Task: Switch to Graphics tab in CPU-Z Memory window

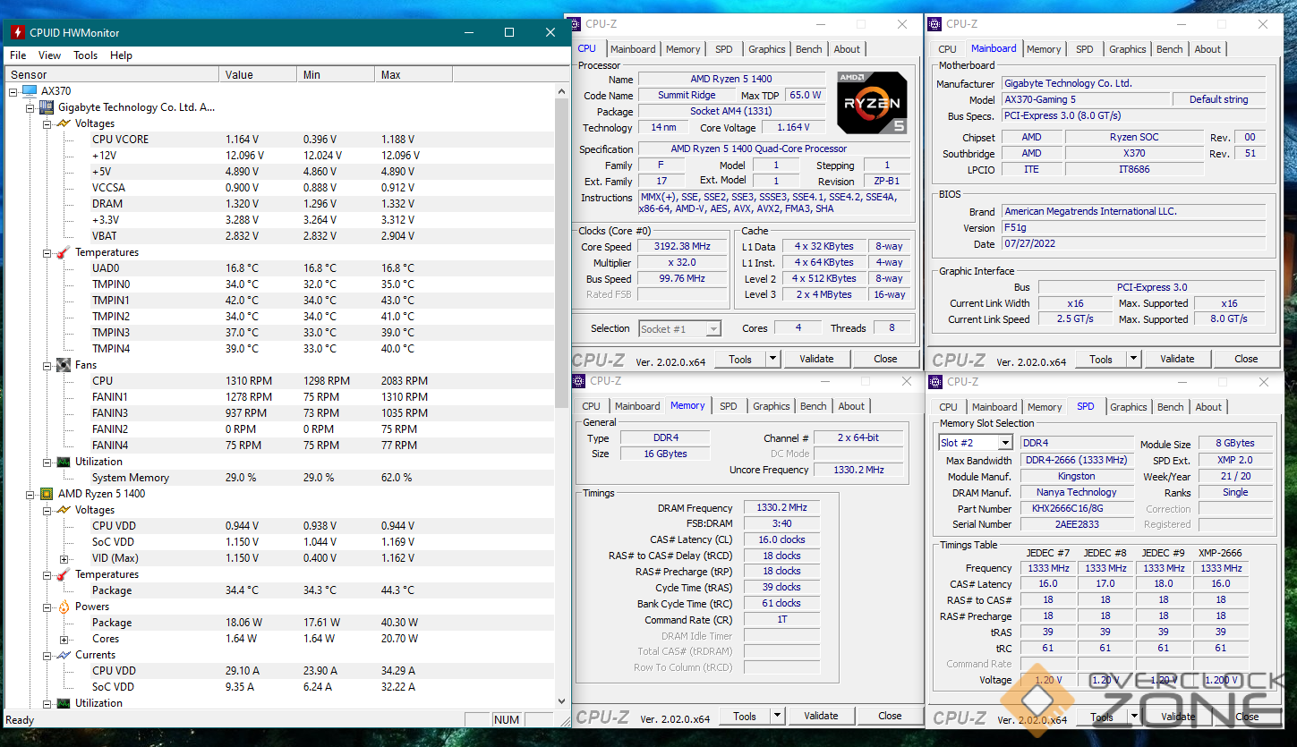Action: pos(771,406)
